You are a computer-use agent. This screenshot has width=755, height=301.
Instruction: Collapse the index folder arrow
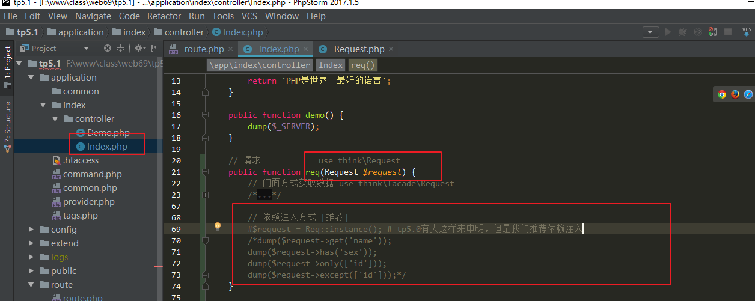(43, 105)
